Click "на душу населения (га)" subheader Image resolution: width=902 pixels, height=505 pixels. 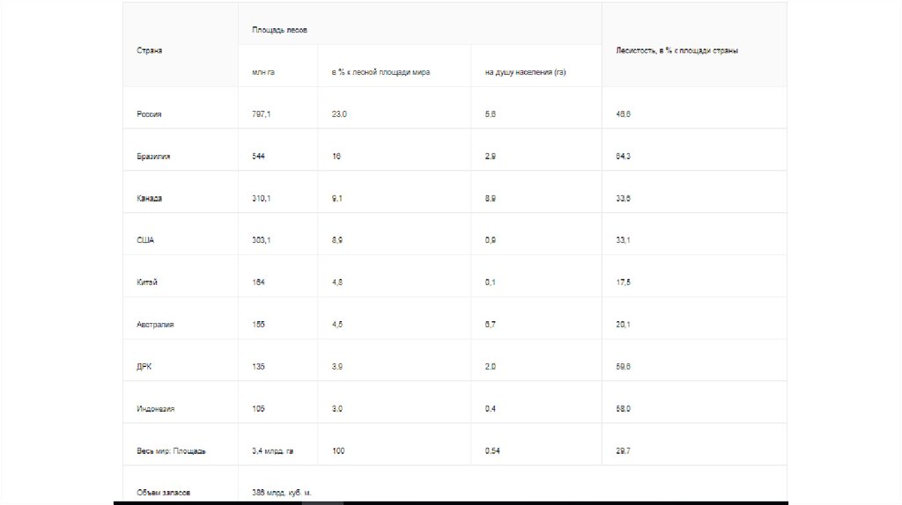click(x=525, y=72)
